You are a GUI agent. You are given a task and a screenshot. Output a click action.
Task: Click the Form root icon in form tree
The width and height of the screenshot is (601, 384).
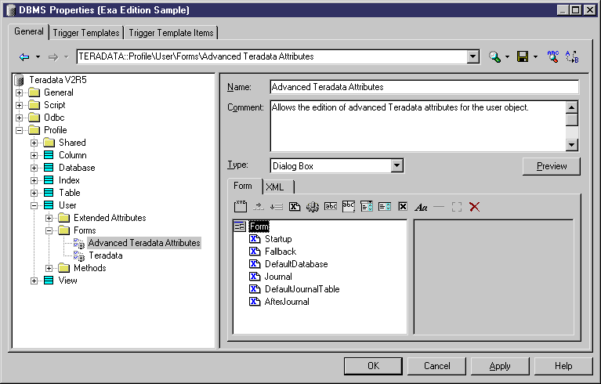240,226
